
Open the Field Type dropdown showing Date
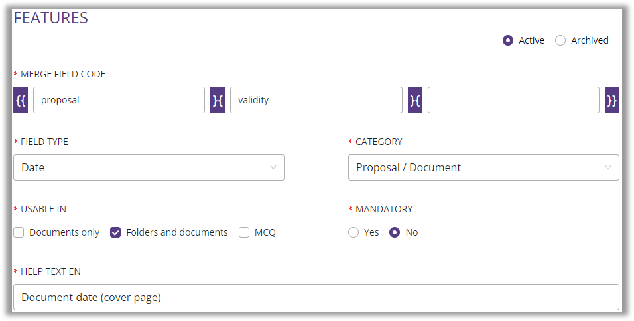pos(149,167)
